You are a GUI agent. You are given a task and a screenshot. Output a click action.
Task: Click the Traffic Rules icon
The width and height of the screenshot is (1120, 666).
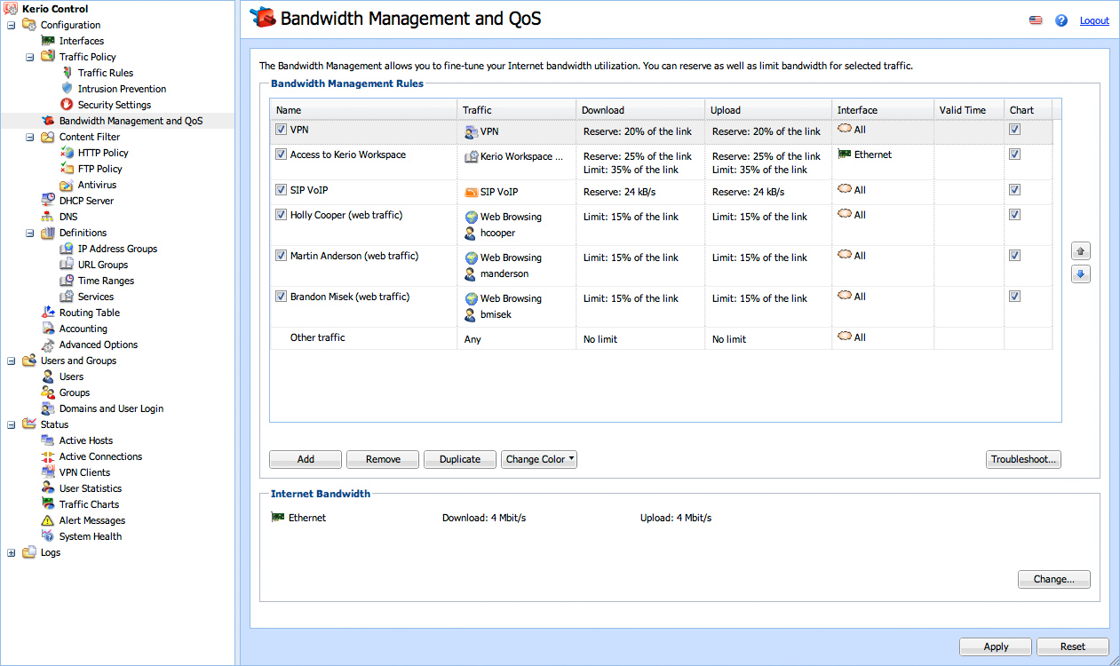pyautogui.click(x=68, y=73)
